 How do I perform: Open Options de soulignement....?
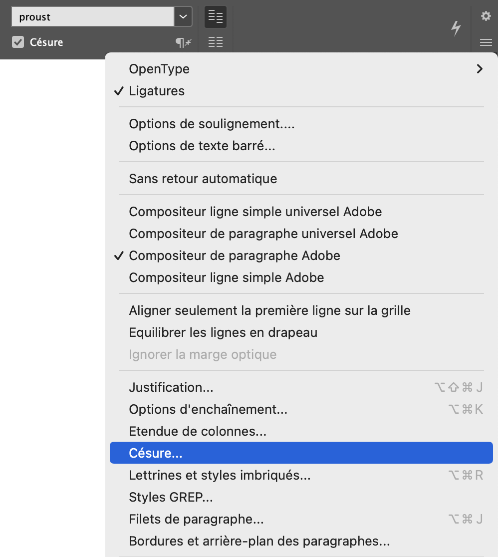tap(212, 124)
